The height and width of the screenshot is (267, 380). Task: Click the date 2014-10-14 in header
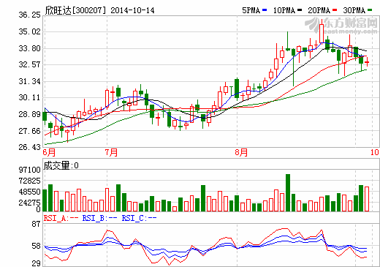click(x=132, y=10)
